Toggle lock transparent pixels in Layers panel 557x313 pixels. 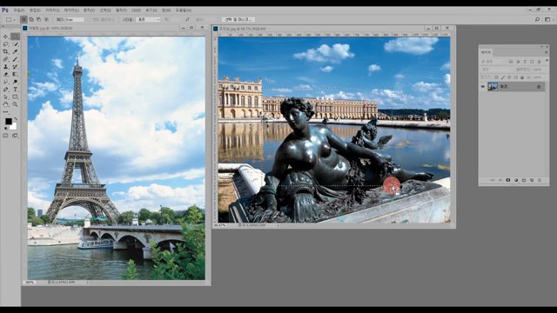click(496, 77)
